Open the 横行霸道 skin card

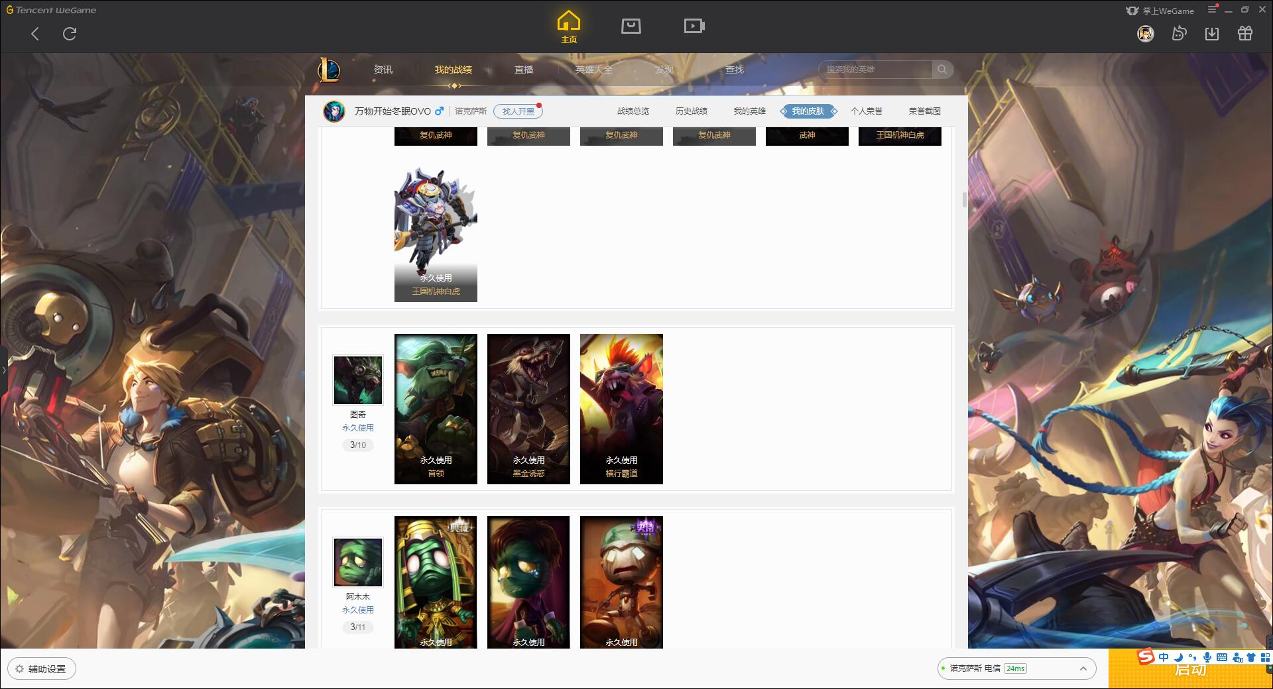621,409
